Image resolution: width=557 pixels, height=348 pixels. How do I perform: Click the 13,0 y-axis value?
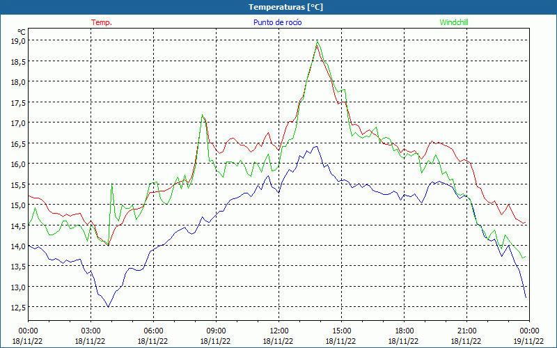click(x=19, y=287)
